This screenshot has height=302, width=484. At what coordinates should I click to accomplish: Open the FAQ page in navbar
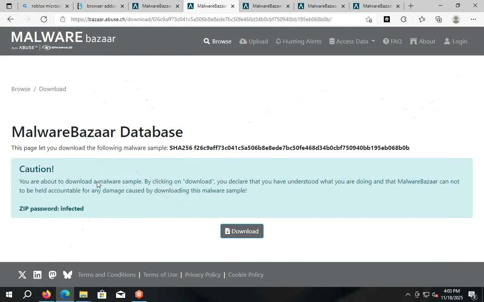point(392,41)
